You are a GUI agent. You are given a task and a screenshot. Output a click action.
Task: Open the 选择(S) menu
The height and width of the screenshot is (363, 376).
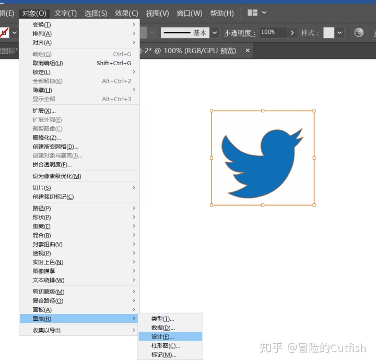point(96,13)
